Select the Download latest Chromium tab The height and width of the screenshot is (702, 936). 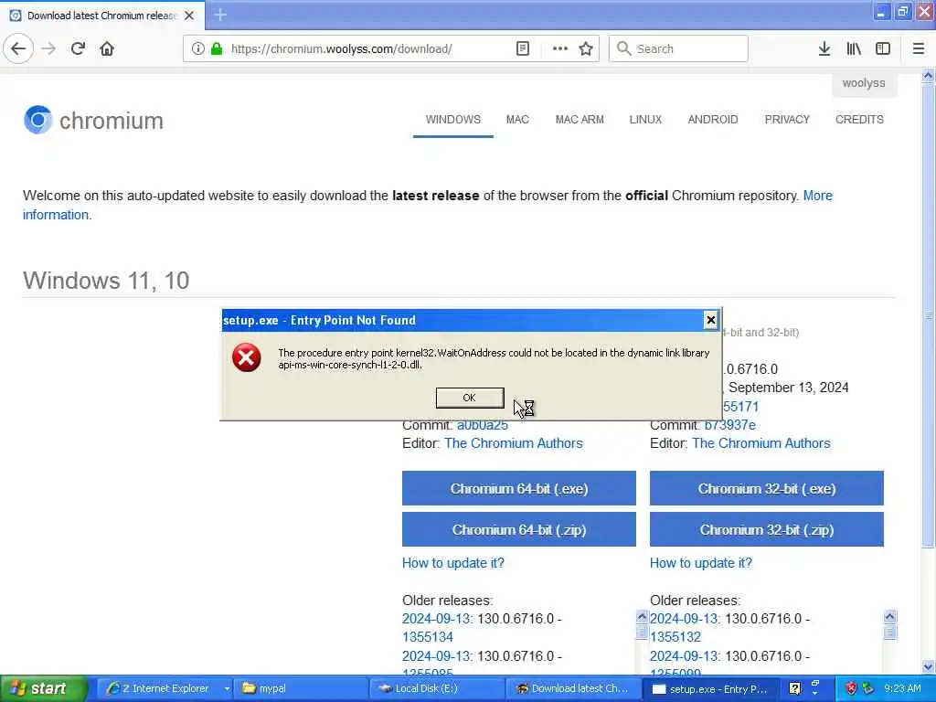point(102,16)
